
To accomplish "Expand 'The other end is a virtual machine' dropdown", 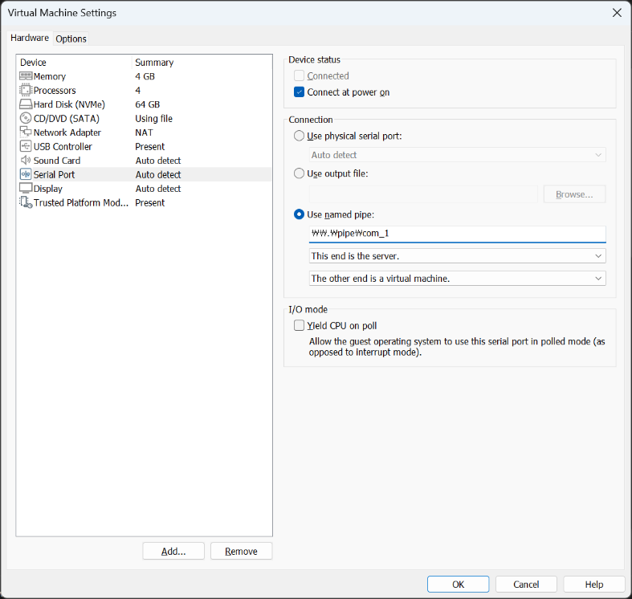I will [x=457, y=279].
